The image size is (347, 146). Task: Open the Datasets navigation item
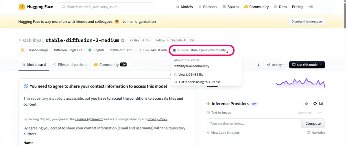pyautogui.click(x=207, y=7)
